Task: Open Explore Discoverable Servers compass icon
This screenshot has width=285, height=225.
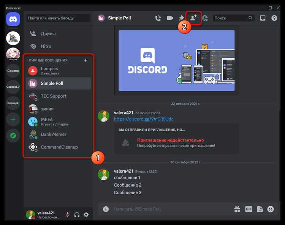Action: pos(13,136)
